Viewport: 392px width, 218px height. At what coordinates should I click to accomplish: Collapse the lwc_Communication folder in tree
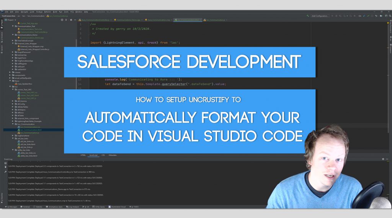(x=13, y=124)
